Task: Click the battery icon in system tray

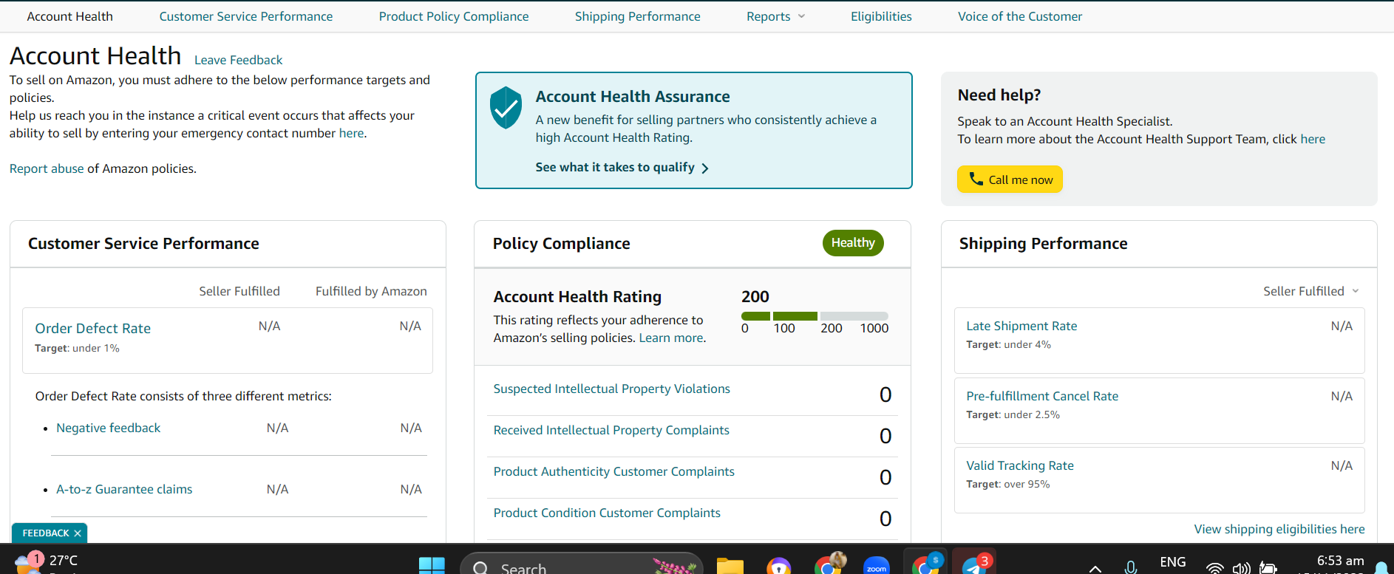Action: [x=1268, y=568]
